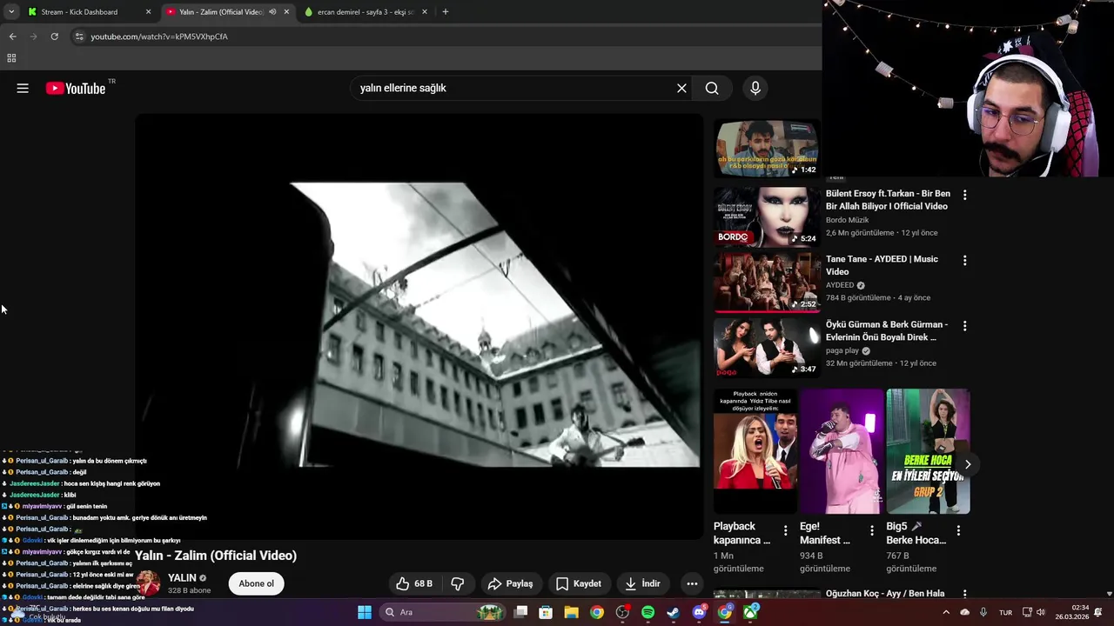
Task: Open Task View on the taskbar
Action: [x=520, y=612]
